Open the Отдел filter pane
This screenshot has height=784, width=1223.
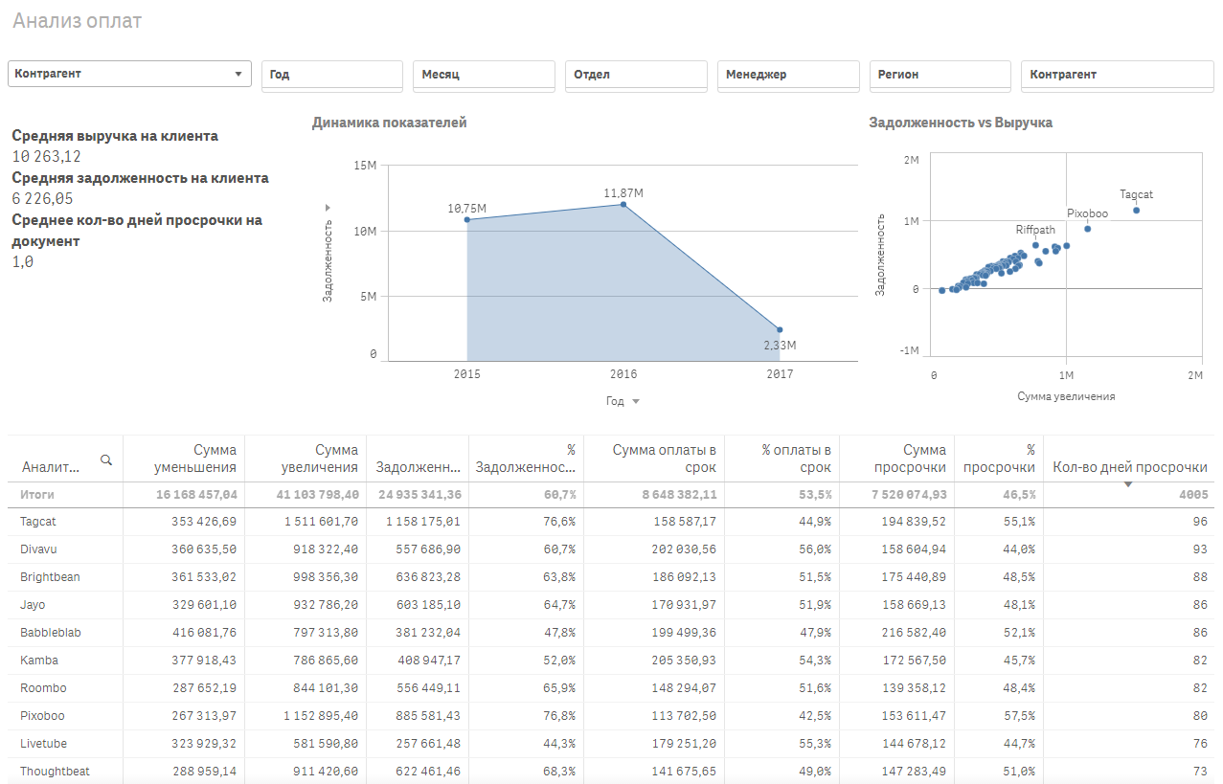(x=636, y=75)
